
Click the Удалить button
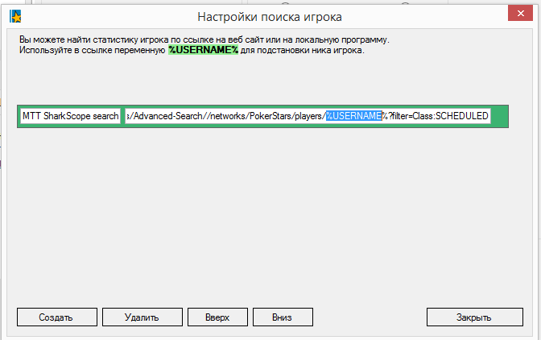coord(142,317)
